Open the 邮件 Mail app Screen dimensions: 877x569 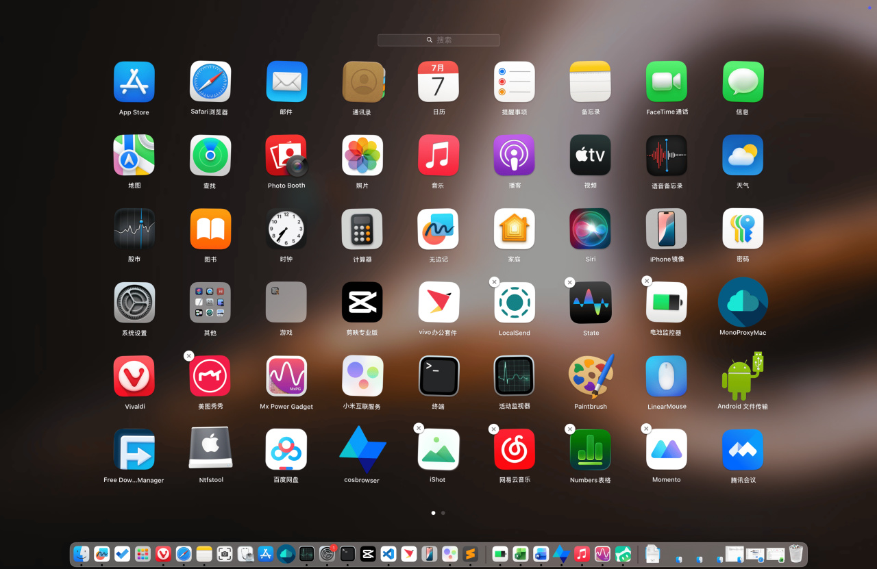click(286, 82)
